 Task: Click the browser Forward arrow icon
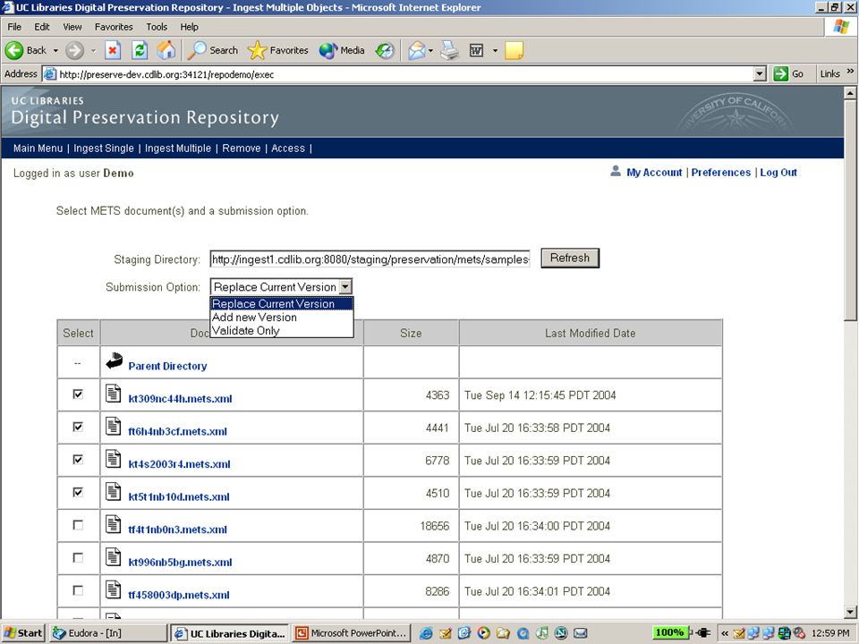(x=74, y=50)
